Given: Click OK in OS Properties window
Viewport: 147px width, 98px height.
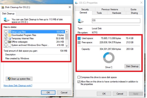Looking at the screenshot, I should (x=104, y=94).
